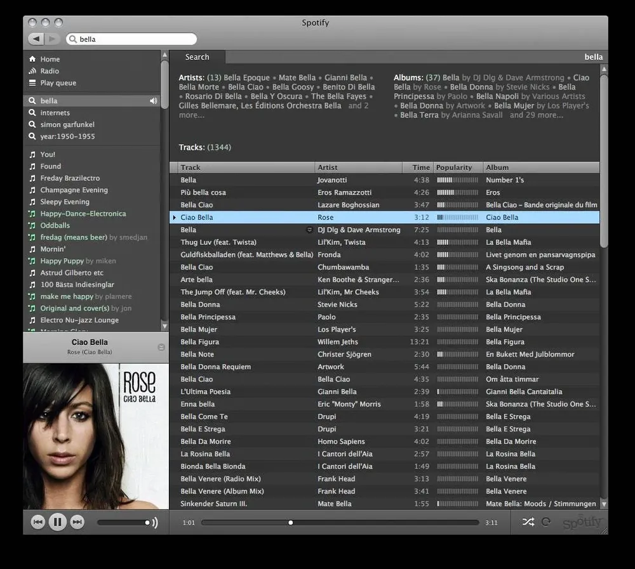
Task: Open dropdown arrow on DJ Dlg Bella track
Action: tap(309, 230)
